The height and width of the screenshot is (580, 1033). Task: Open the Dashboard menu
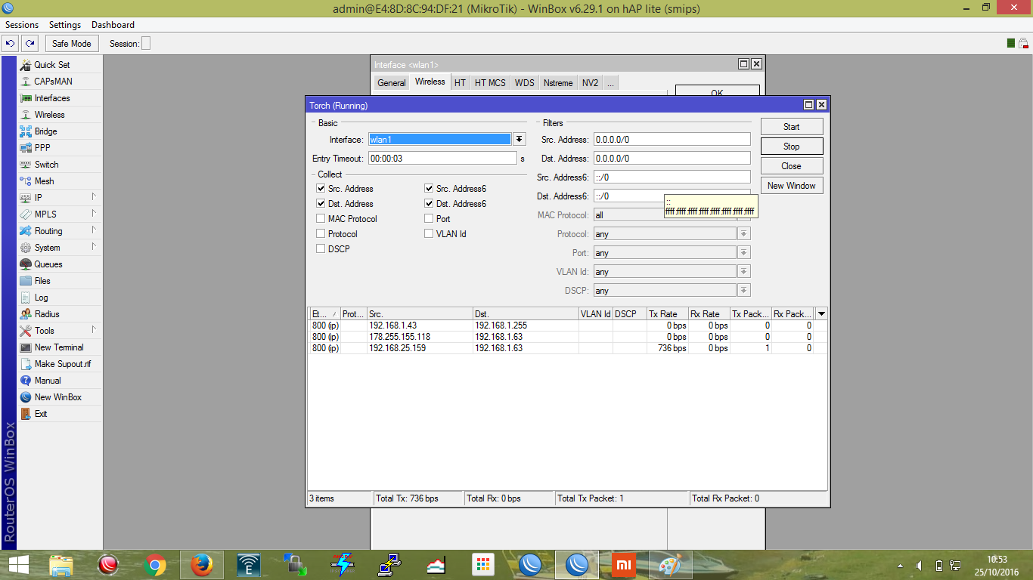[x=113, y=25]
